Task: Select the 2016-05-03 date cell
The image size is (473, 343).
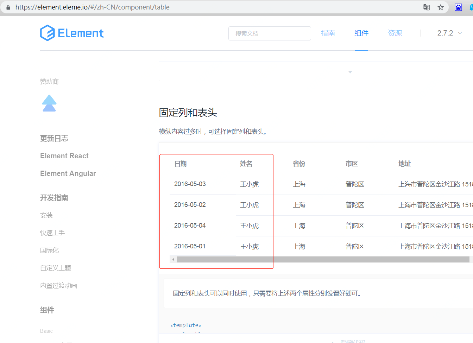Action: point(190,184)
